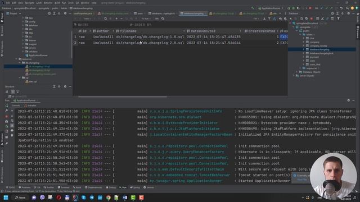Open the Refactor menu
The image size is (360, 202).
coord(48,3)
